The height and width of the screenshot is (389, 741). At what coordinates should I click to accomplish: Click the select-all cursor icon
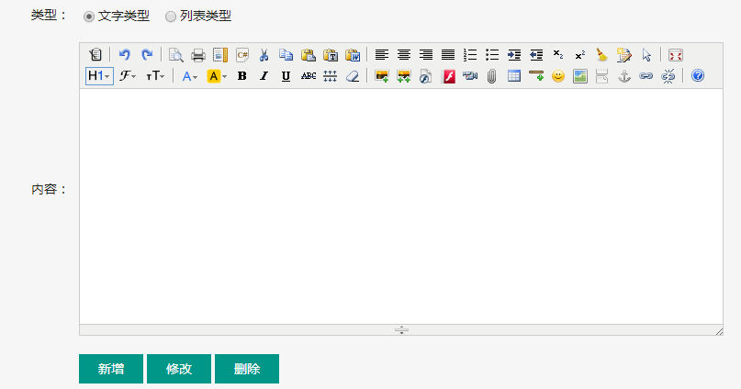(x=646, y=55)
